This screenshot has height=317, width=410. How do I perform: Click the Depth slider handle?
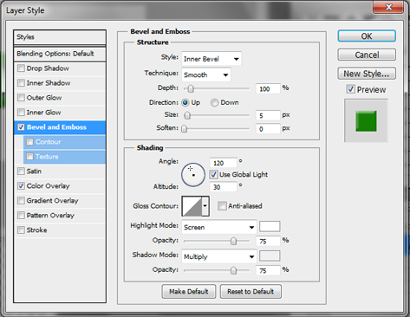coord(191,88)
